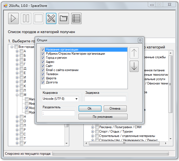Toggle the Широта checkbox

point(43,78)
